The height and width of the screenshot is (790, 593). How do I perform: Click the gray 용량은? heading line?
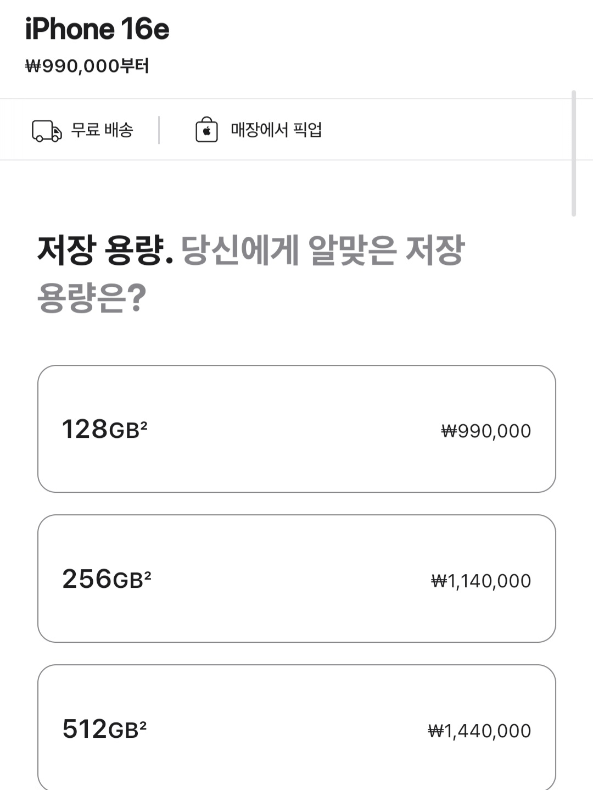pos(92,298)
